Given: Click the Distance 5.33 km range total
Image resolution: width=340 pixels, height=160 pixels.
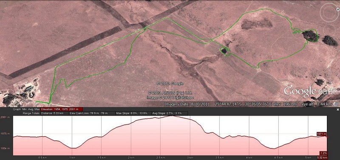Looking at the screenshot, I should pos(54,113).
